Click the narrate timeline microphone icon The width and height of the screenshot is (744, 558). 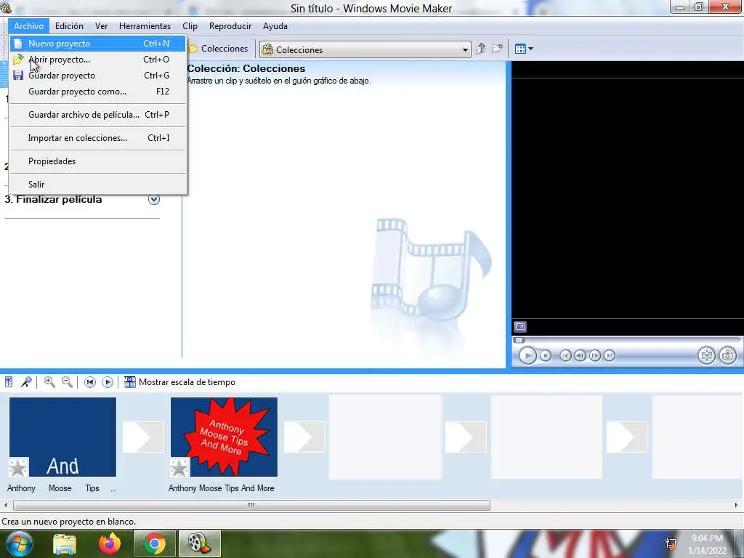point(26,382)
